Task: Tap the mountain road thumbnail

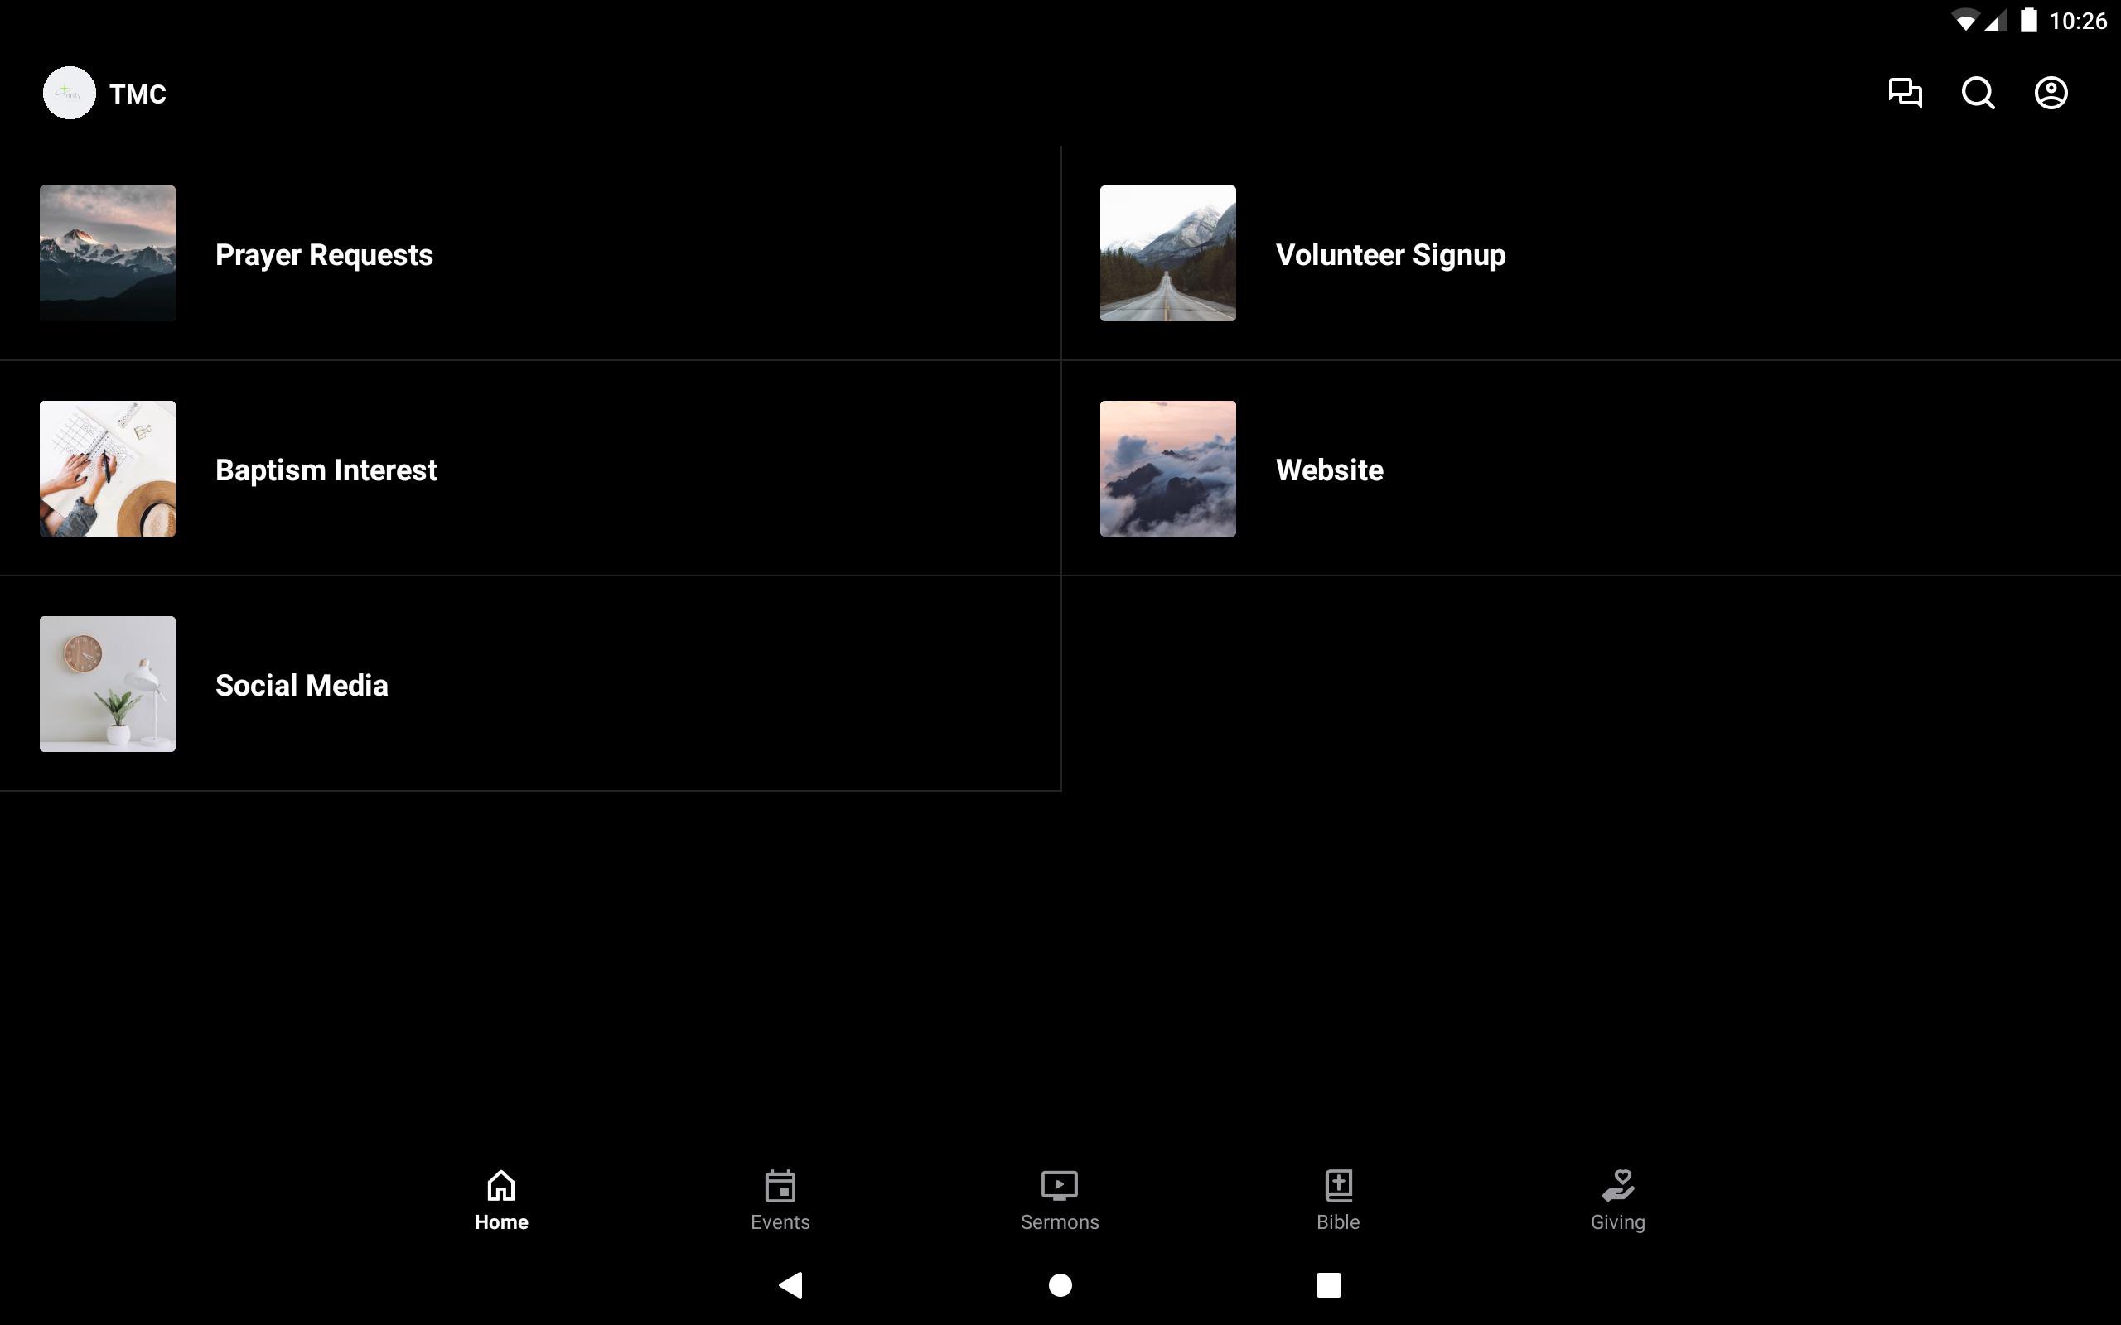Action: (x=1167, y=253)
